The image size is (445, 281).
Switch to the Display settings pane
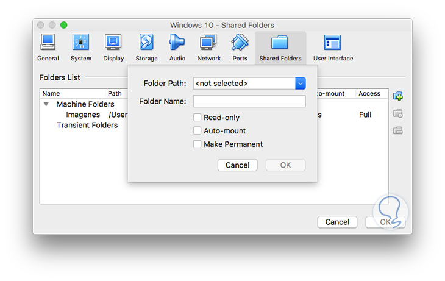pos(113,47)
